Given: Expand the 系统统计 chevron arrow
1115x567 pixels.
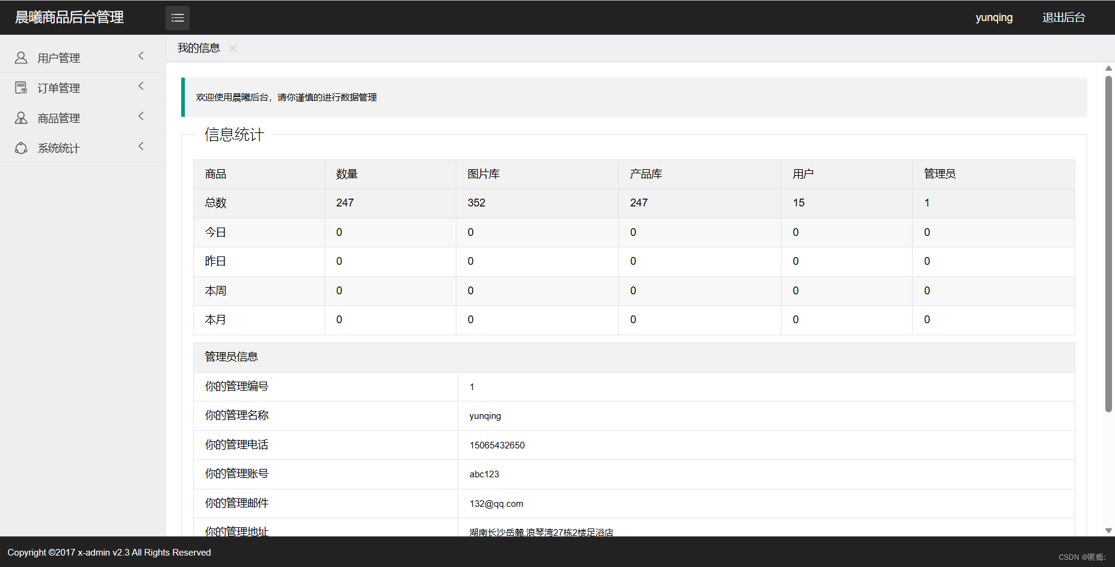Looking at the screenshot, I should click(141, 146).
